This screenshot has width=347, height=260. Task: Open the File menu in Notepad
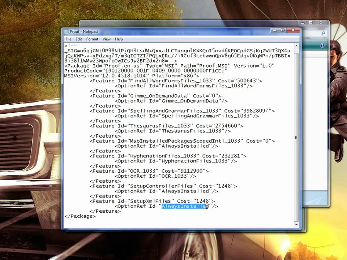click(x=68, y=39)
